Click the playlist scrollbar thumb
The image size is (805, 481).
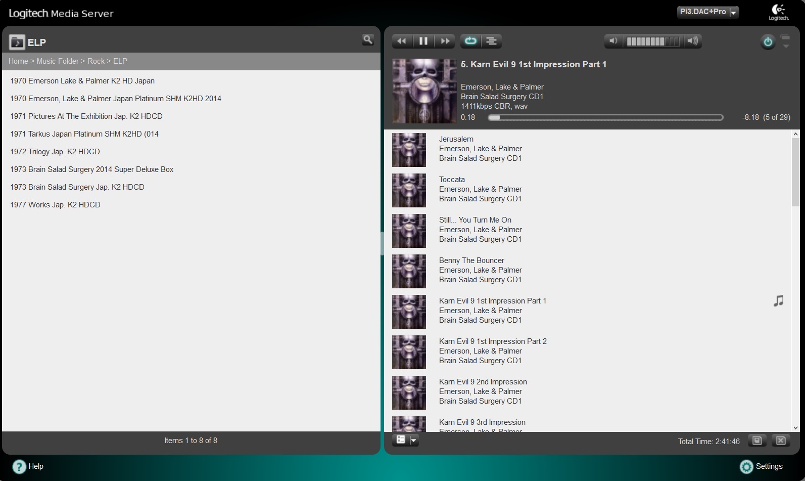point(795,172)
